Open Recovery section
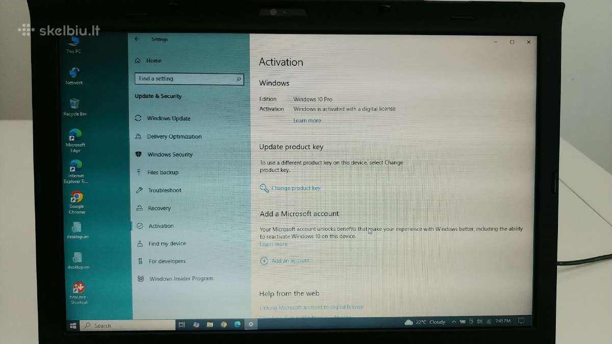612x344 pixels. point(153,208)
